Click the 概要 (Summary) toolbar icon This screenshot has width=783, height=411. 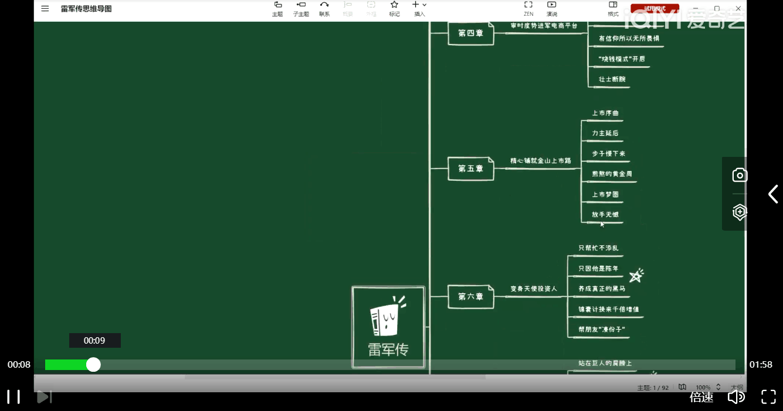[348, 9]
